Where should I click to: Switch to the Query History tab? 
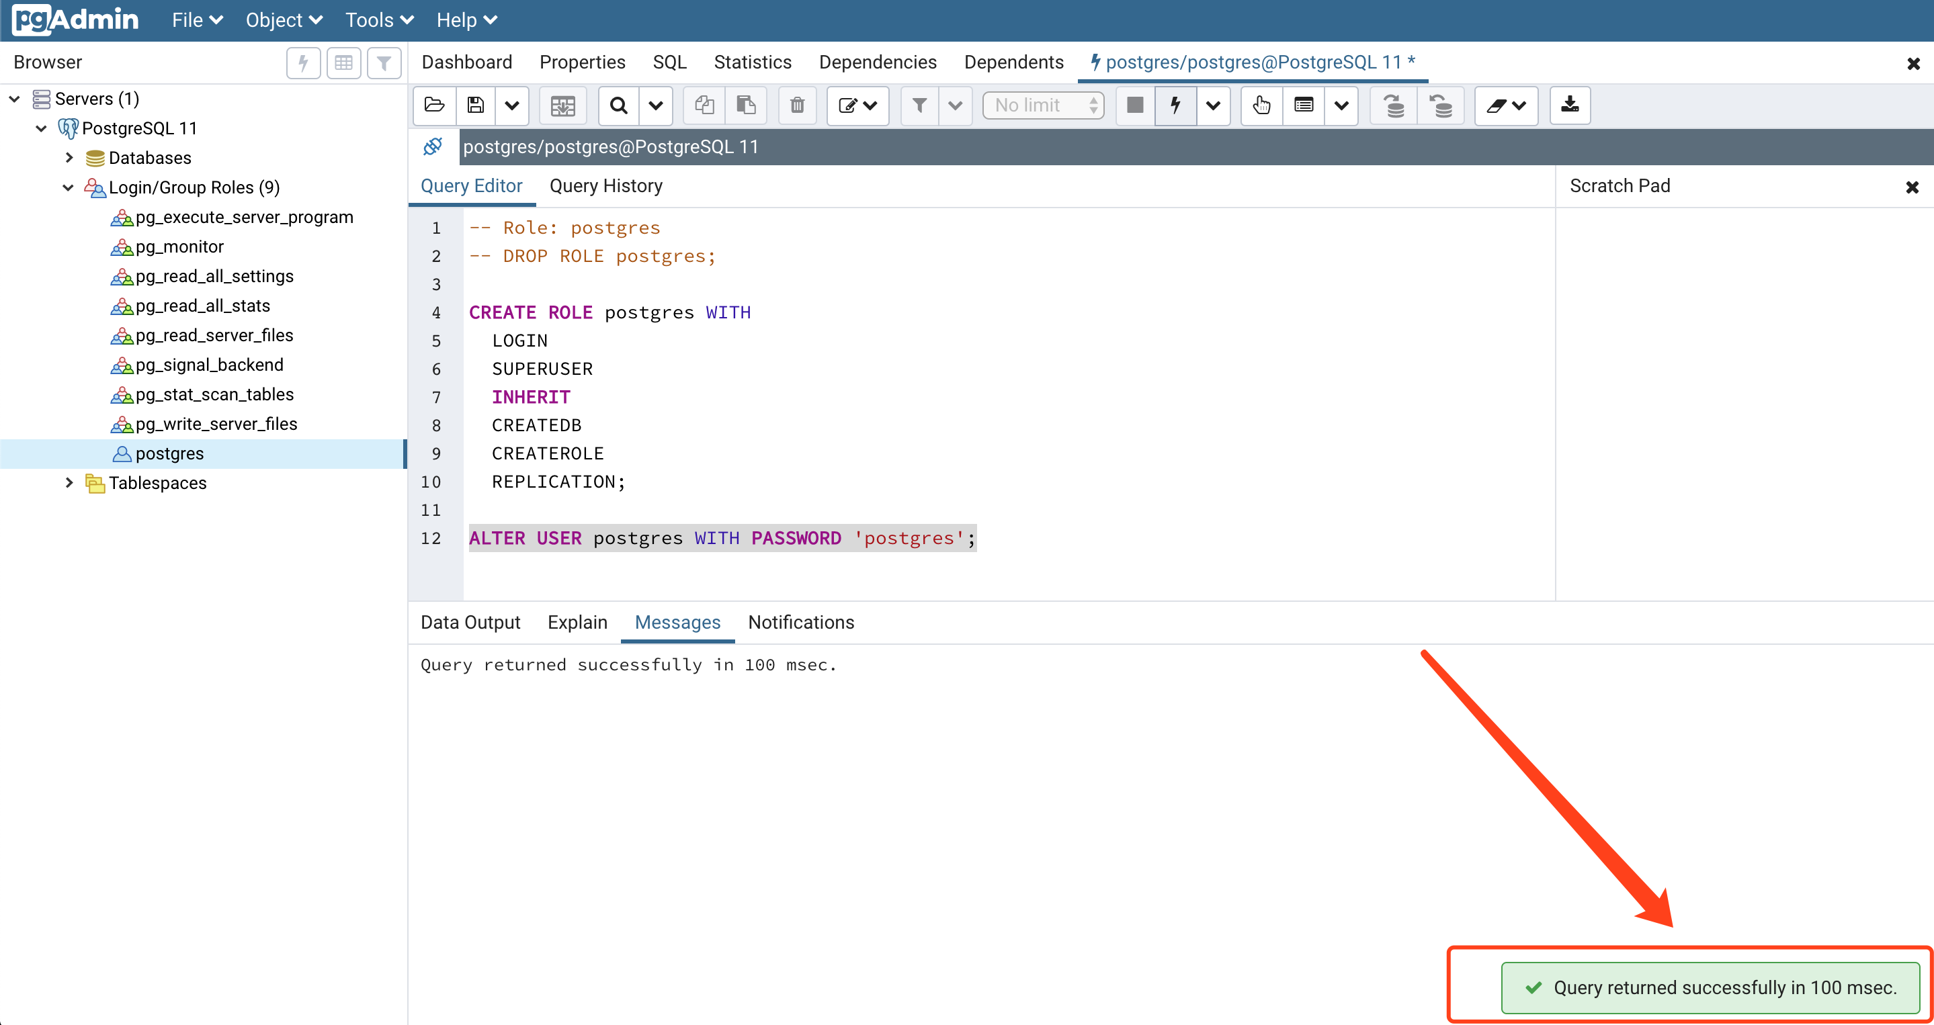[x=606, y=186]
